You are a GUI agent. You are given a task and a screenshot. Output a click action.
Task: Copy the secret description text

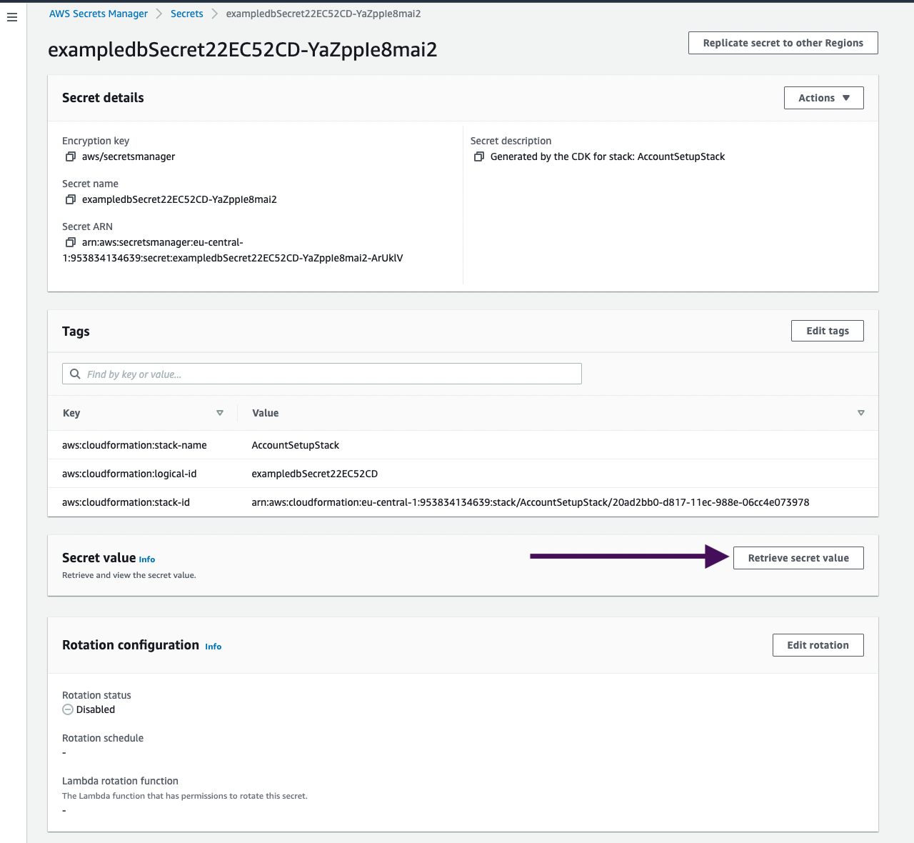tap(479, 156)
